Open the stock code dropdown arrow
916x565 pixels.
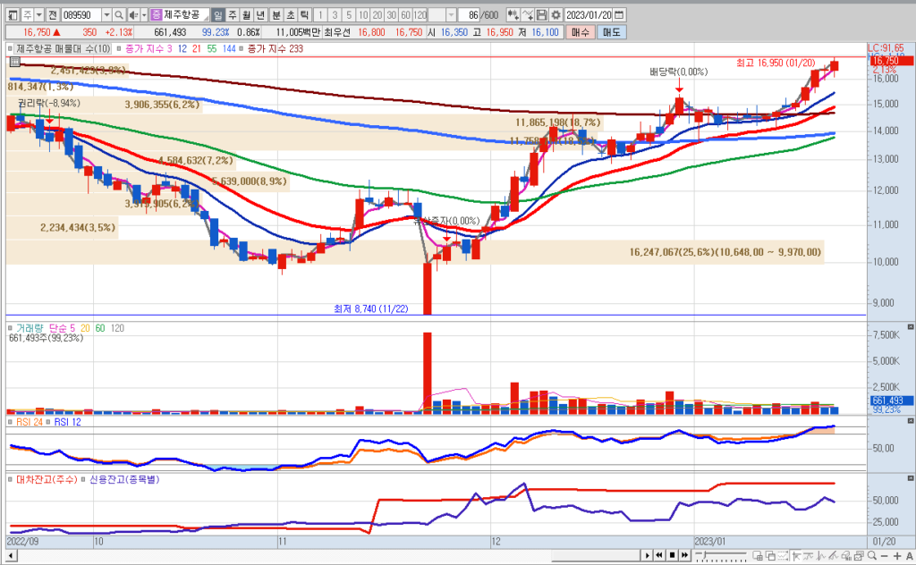(107, 15)
